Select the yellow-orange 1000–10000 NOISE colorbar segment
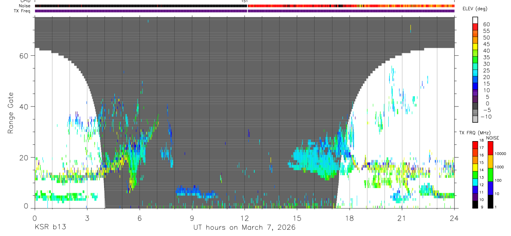The width and height of the screenshot is (511, 236). coord(490,161)
